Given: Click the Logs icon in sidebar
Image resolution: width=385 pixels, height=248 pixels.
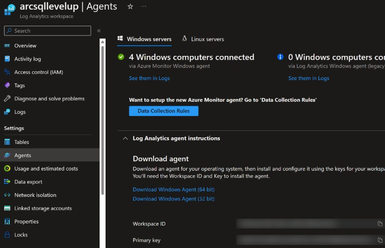Looking at the screenshot, I should point(7,112).
